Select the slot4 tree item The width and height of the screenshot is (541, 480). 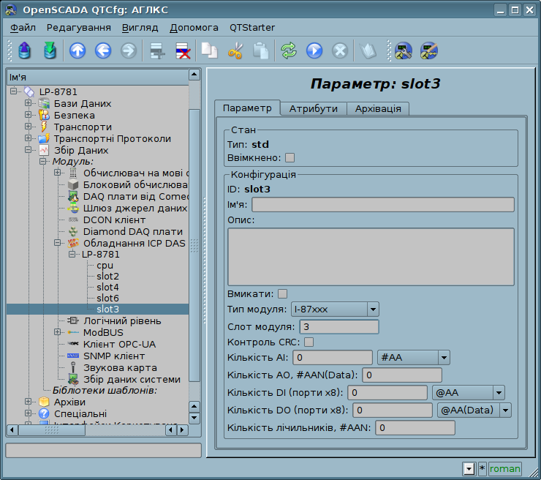(107, 287)
